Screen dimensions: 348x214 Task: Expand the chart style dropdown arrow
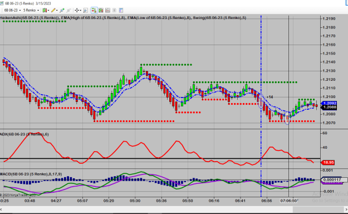click(48, 11)
